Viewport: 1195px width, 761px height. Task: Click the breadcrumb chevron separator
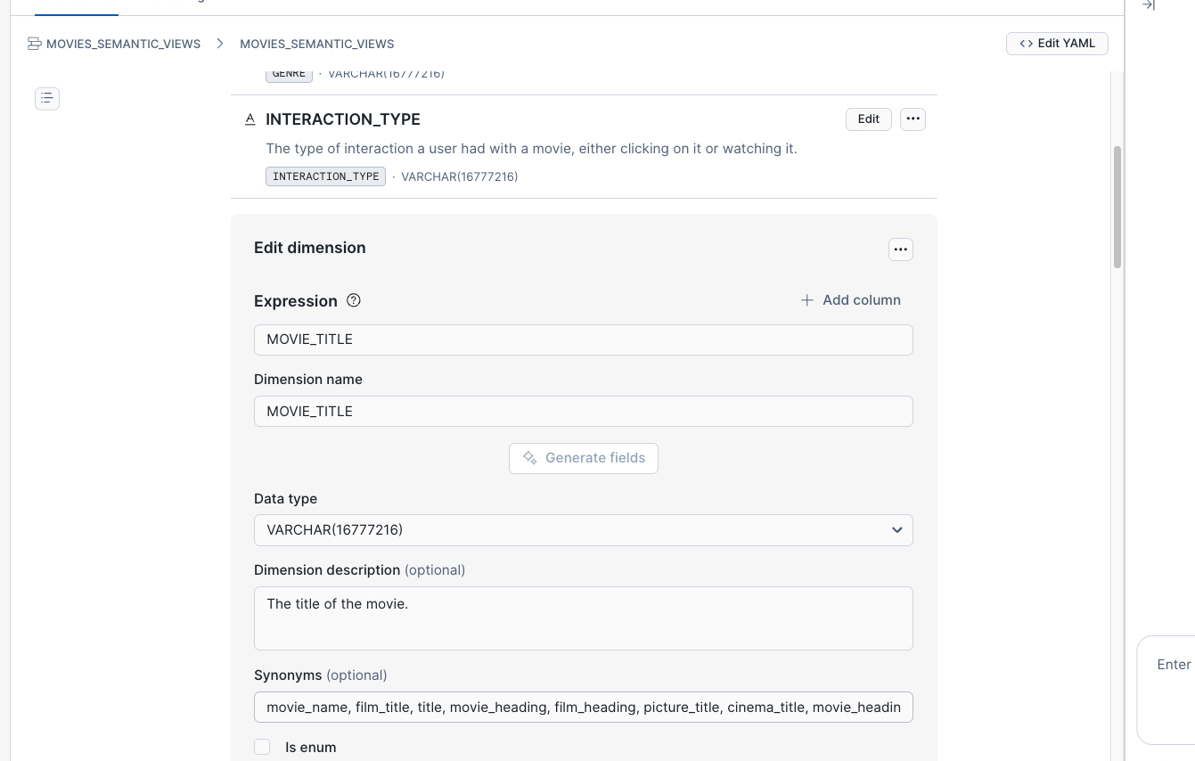tap(220, 44)
